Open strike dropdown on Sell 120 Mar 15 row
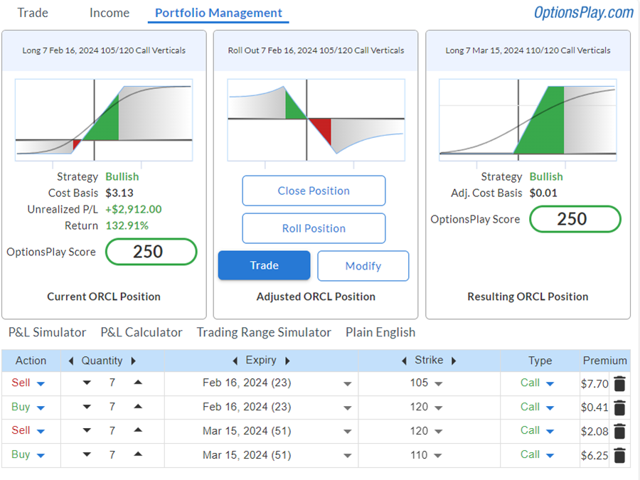The height and width of the screenshot is (480, 640). [438, 432]
